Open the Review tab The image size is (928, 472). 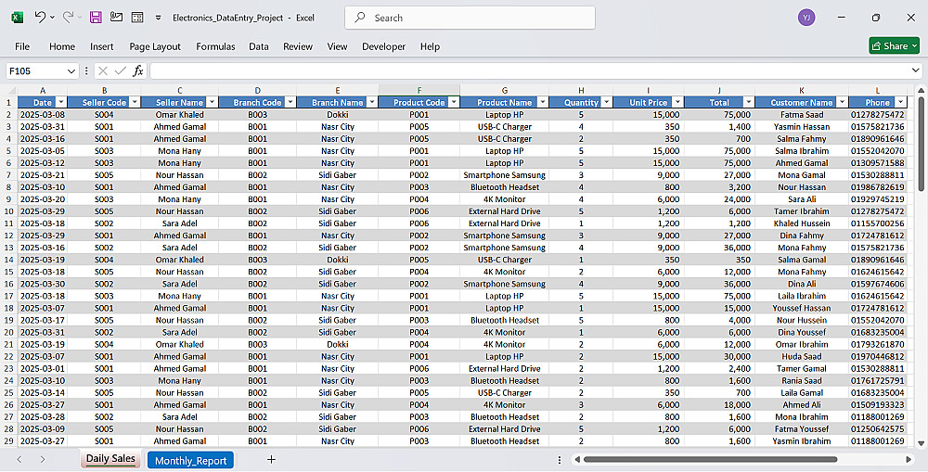(298, 46)
